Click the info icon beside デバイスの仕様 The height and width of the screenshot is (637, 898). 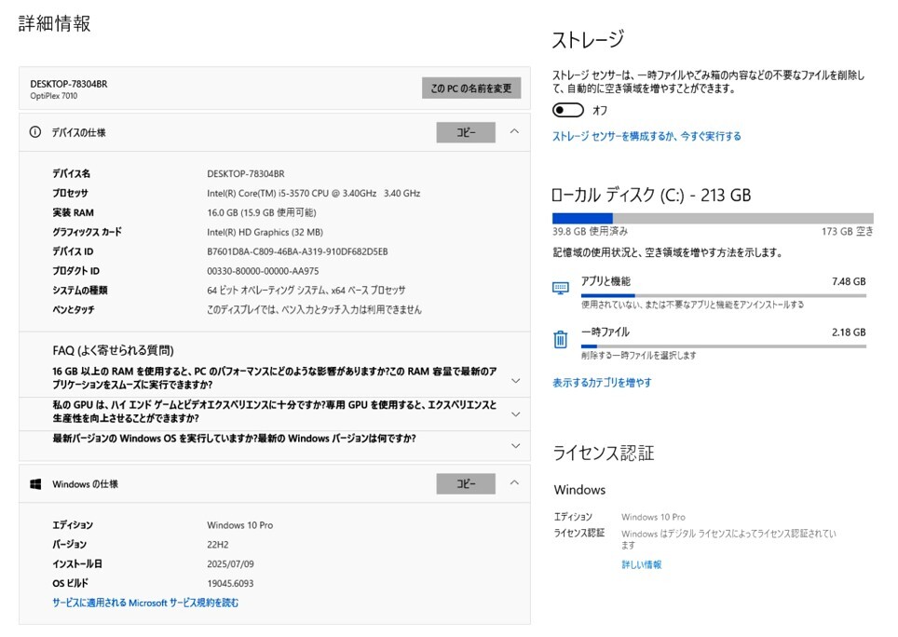click(35, 132)
